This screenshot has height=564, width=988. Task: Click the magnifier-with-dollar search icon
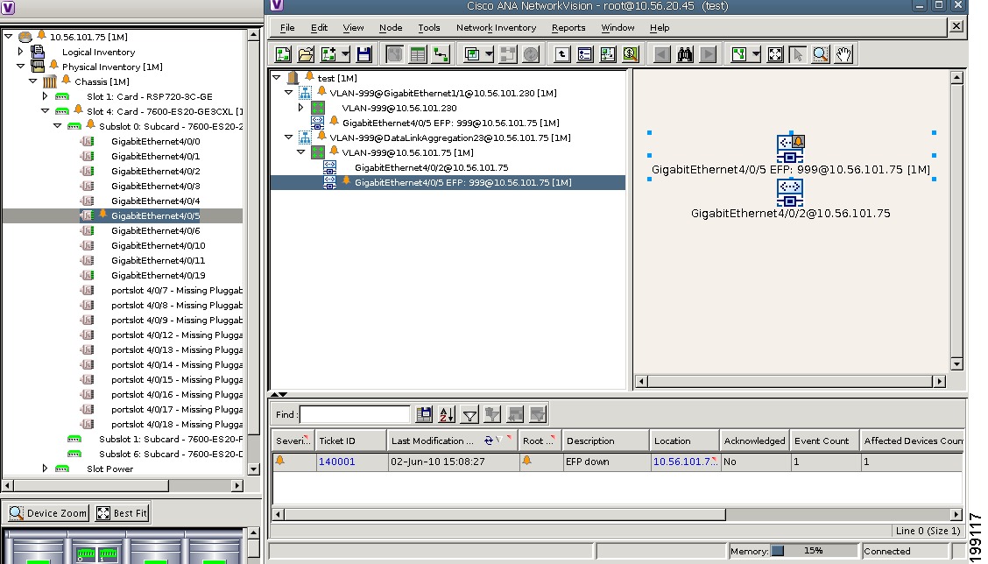click(630, 55)
